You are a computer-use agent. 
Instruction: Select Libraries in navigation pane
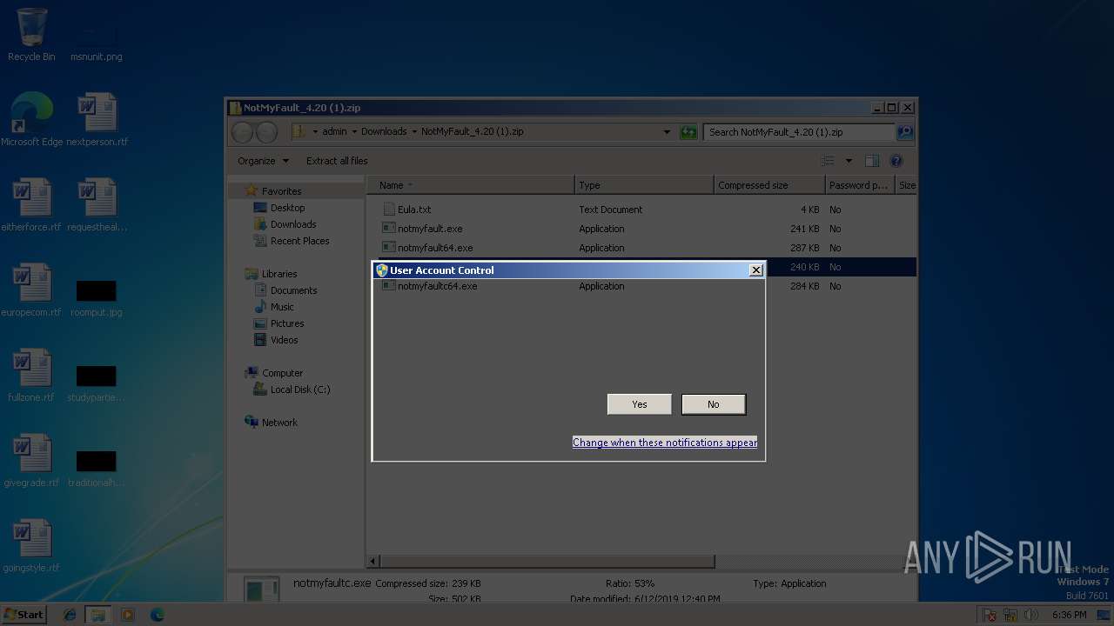tap(278, 274)
